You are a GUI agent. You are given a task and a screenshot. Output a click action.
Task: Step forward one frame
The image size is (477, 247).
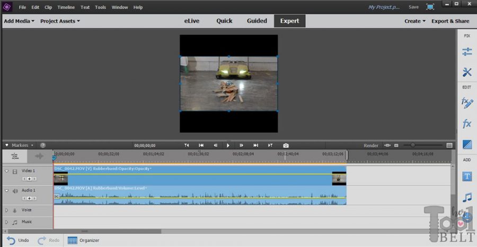click(241, 145)
